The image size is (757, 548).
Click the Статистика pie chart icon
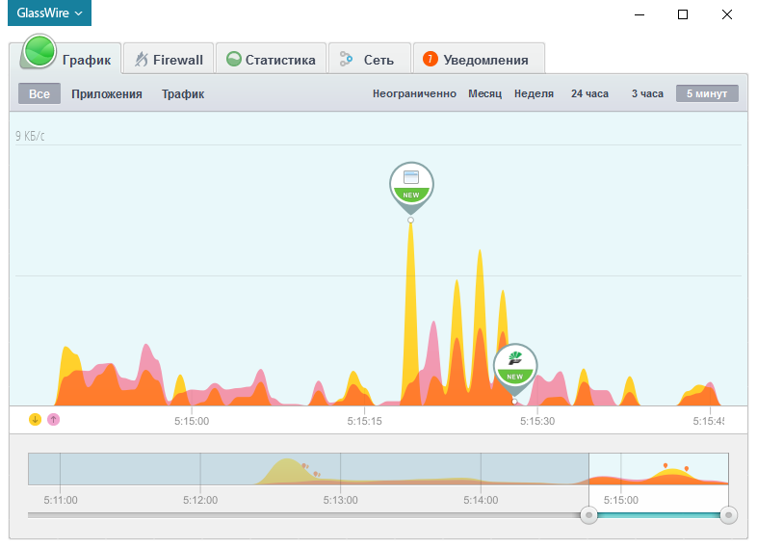click(x=234, y=59)
